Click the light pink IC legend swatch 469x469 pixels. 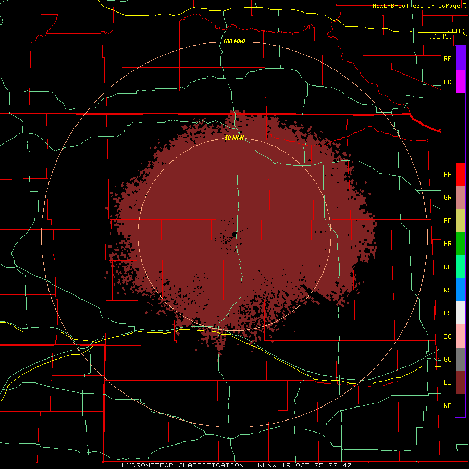460,336
